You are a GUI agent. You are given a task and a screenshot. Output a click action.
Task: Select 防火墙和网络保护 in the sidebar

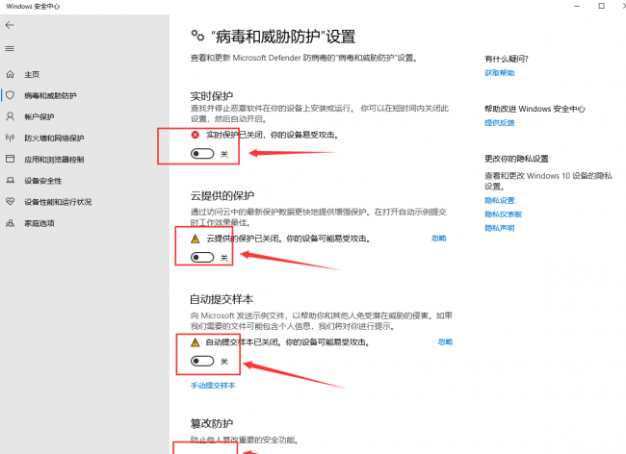pyautogui.click(x=54, y=139)
